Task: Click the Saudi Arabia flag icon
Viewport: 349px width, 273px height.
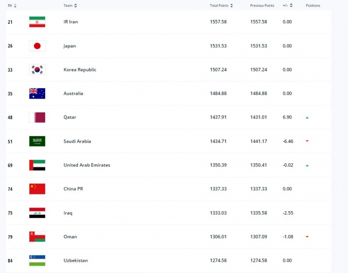Action: click(37, 141)
